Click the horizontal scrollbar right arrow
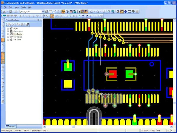 pos(171,127)
